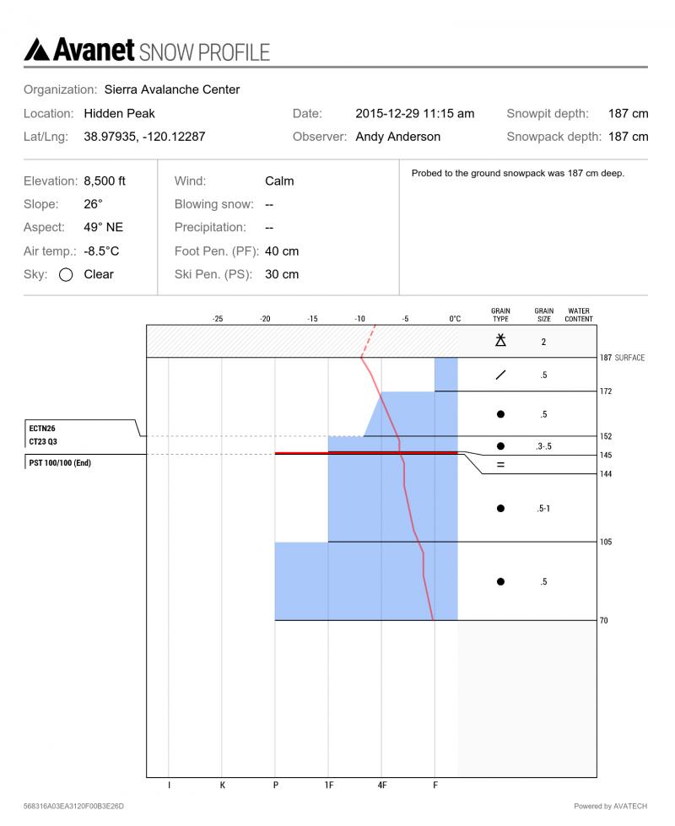
Task: Click the slash grain symbol above 172 cm
Action: click(x=500, y=375)
